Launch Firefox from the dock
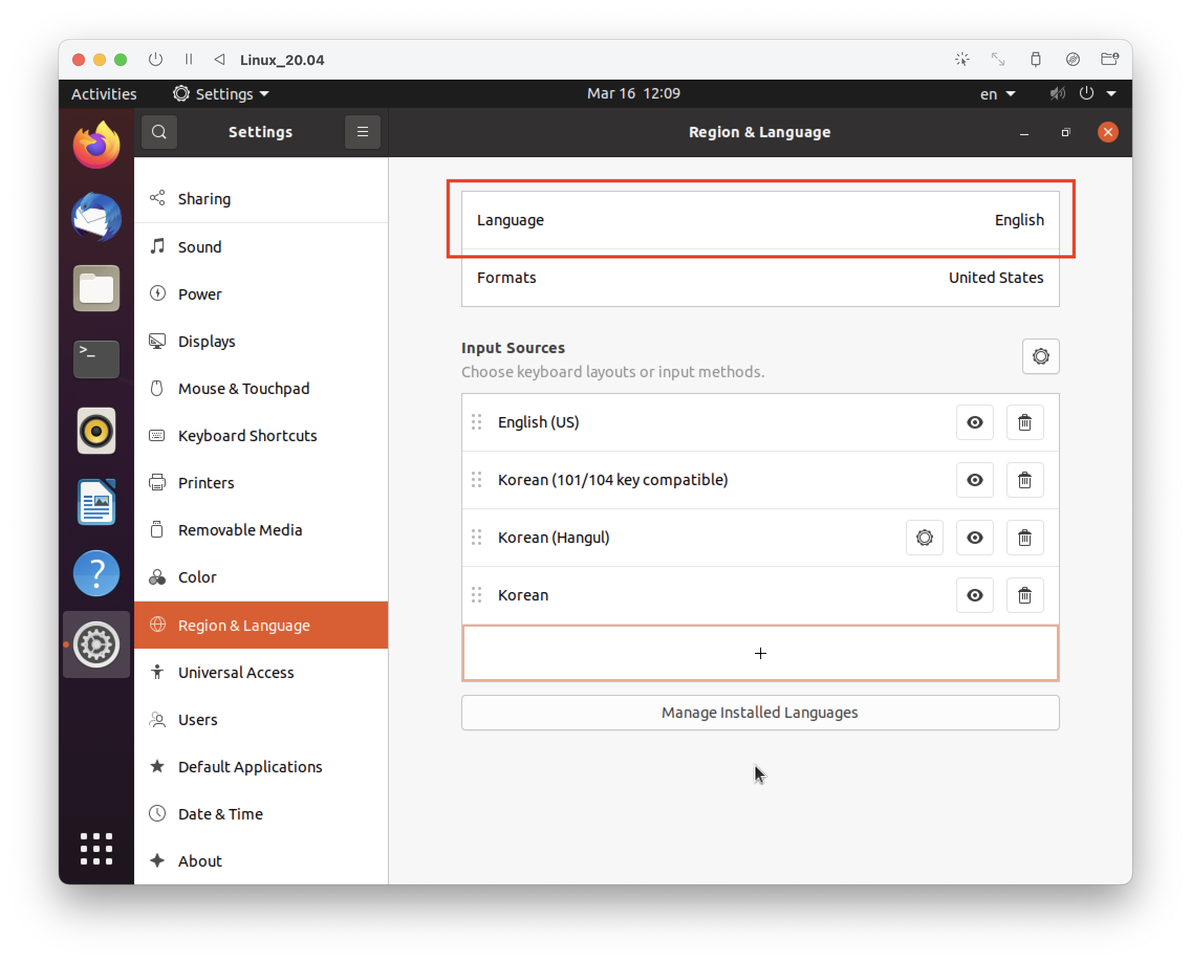This screenshot has height=962, width=1191. tap(96, 145)
